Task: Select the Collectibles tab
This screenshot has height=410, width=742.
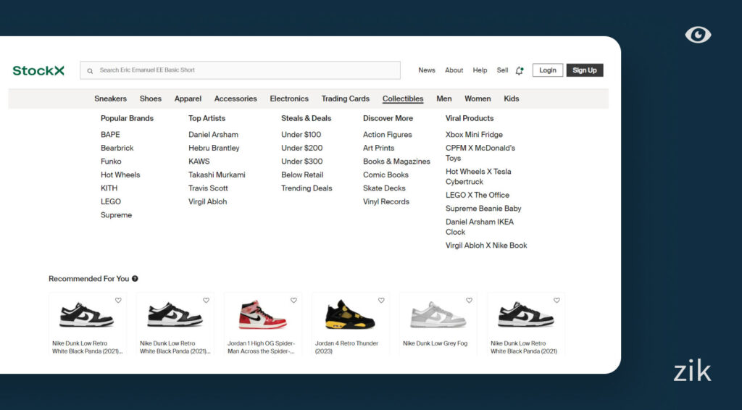Action: coord(403,99)
